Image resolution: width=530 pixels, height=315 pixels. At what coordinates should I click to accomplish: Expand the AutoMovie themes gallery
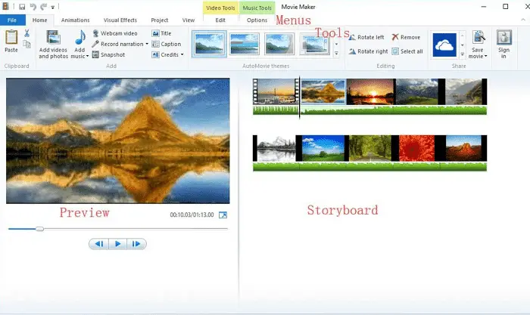[x=336, y=54]
